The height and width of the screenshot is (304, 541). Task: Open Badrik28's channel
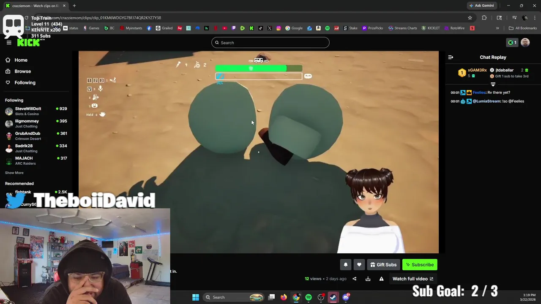(x=36, y=148)
